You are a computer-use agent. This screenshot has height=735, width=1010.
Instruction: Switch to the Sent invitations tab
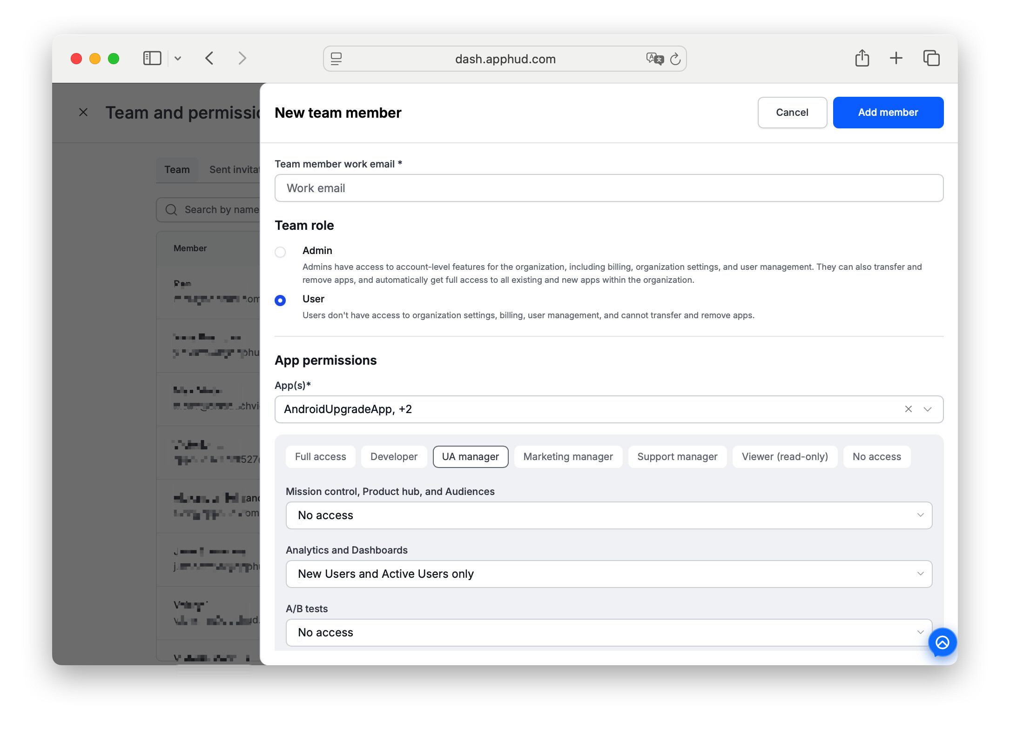(235, 169)
